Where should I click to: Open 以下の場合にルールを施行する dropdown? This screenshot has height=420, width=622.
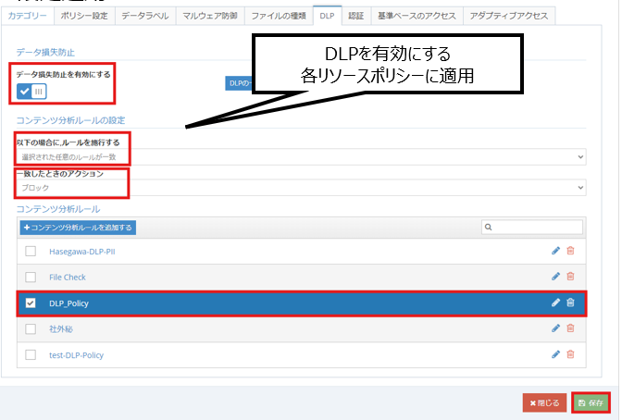click(x=302, y=157)
